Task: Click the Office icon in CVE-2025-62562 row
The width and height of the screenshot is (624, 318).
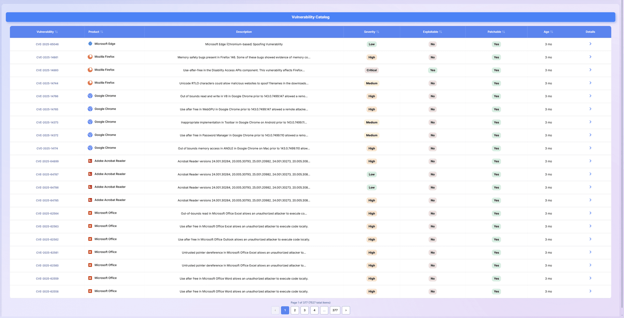Action: point(90,239)
